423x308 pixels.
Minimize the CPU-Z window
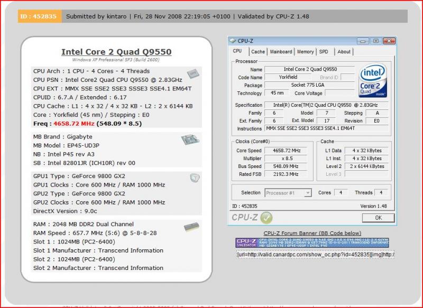click(363, 41)
